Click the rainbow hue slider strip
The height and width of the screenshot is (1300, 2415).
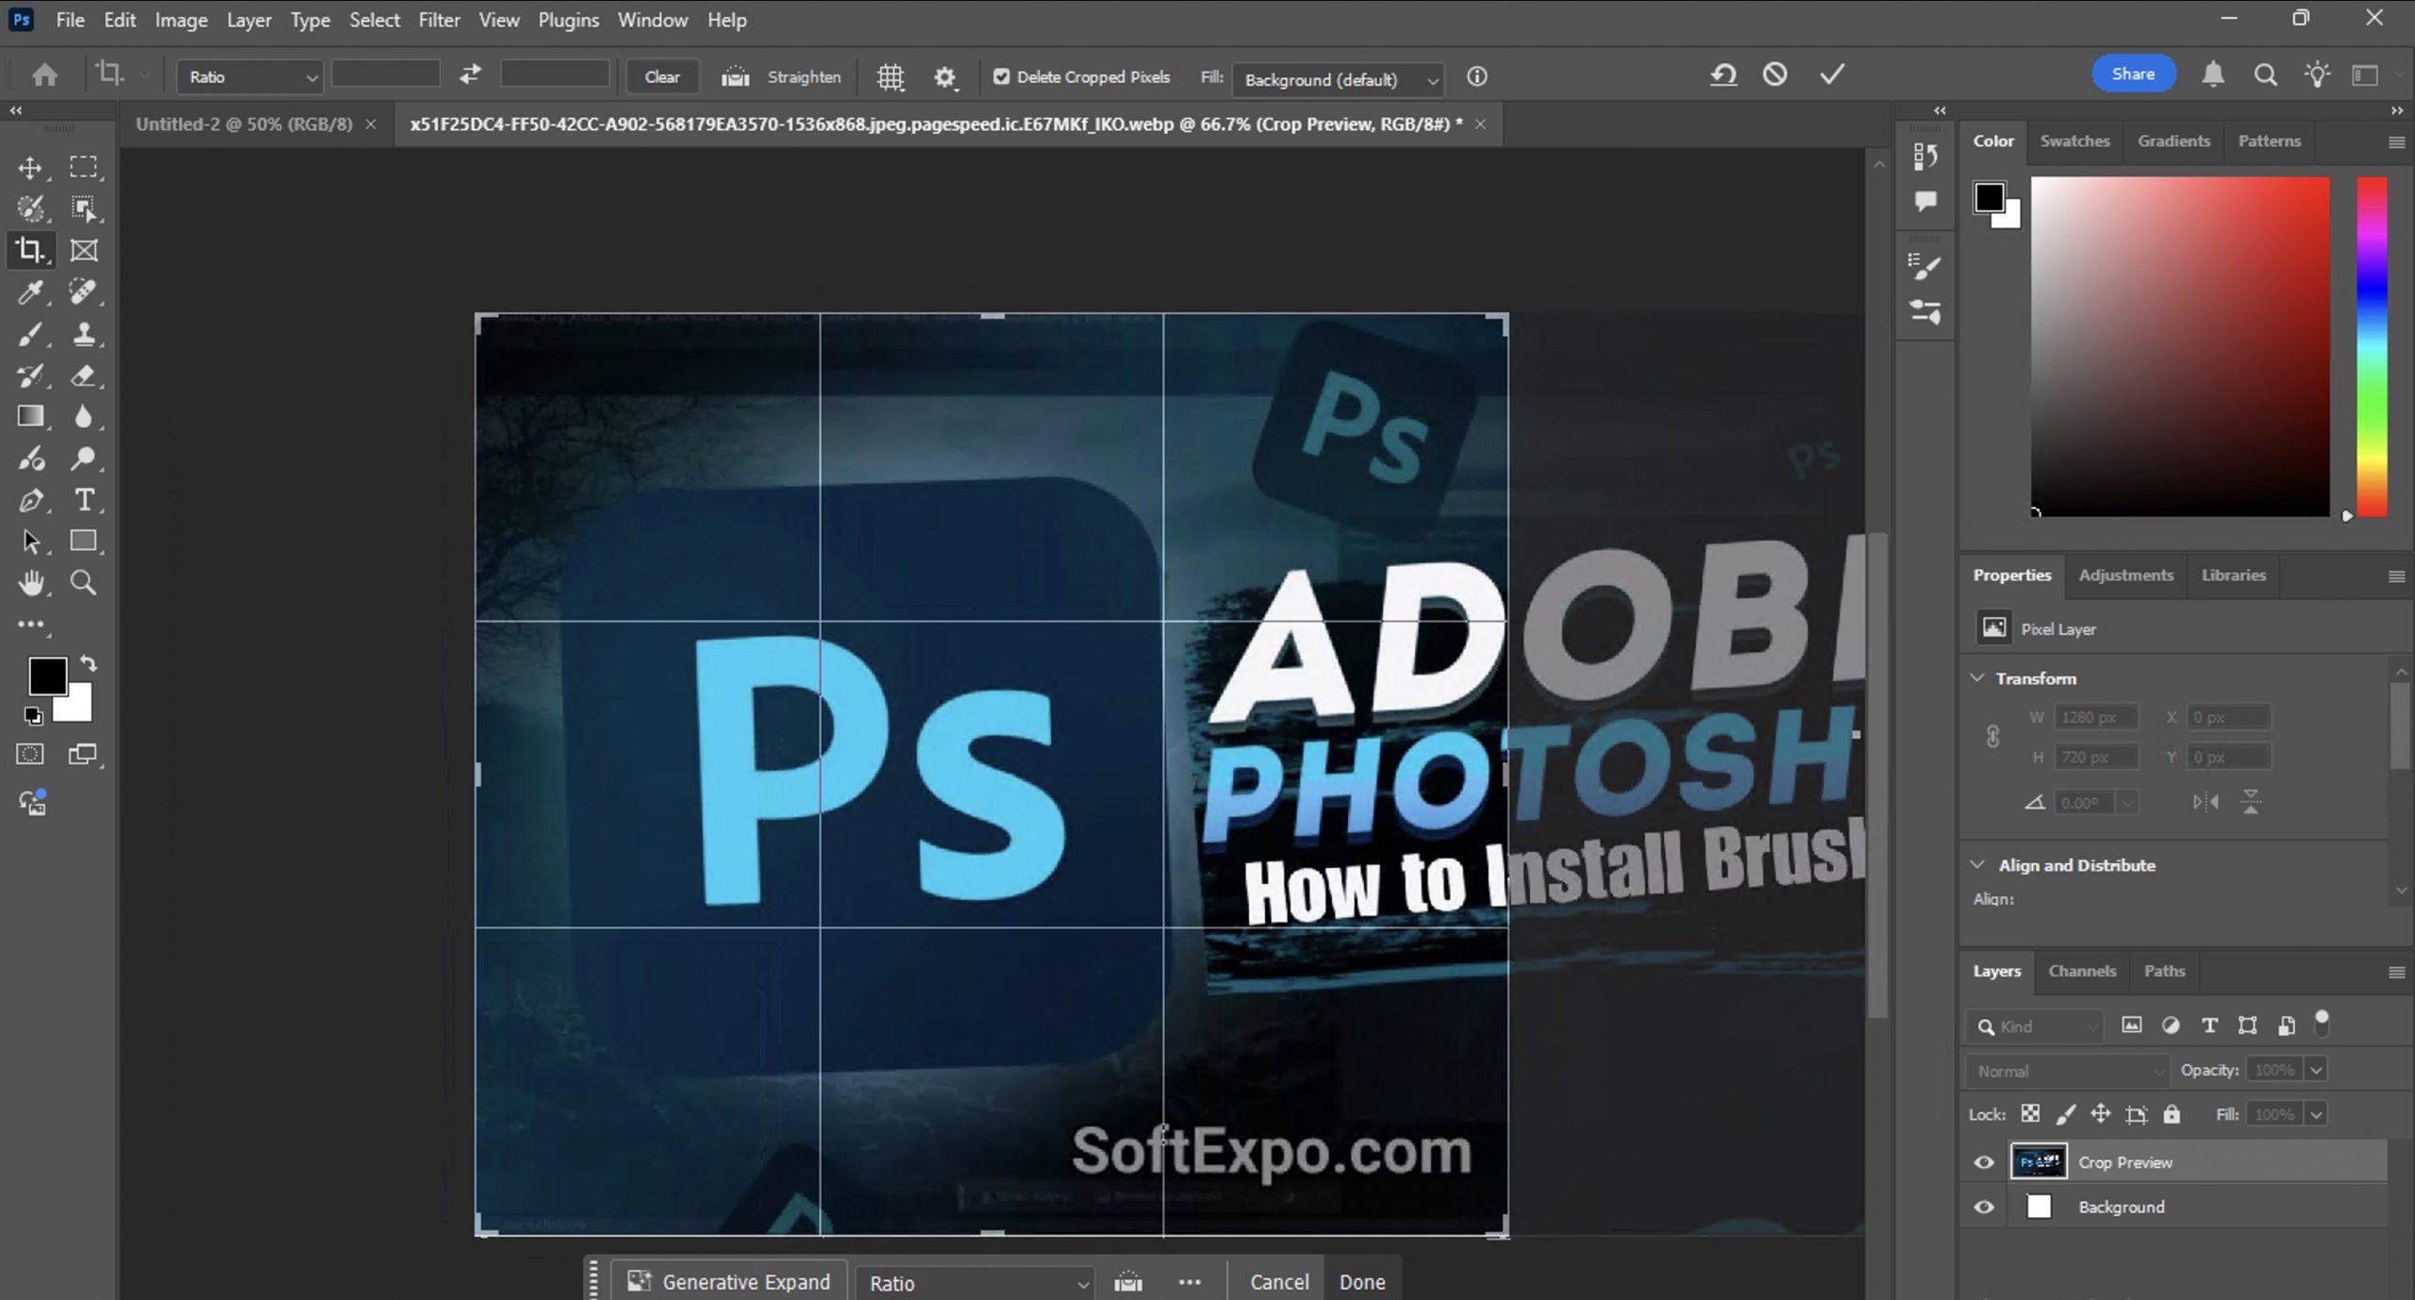2372,346
